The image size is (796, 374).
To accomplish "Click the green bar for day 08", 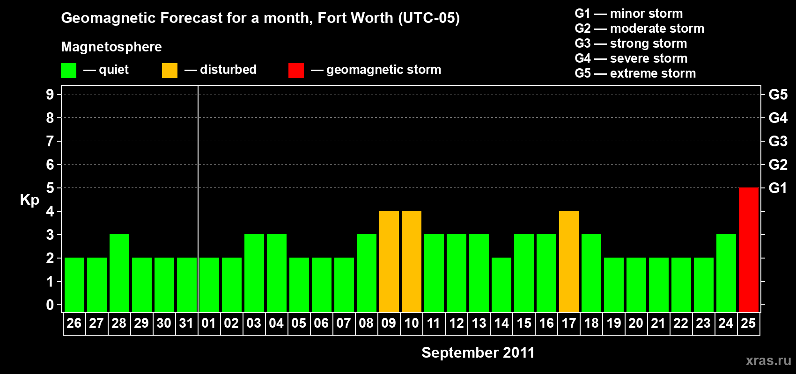I will pyautogui.click(x=366, y=273).
